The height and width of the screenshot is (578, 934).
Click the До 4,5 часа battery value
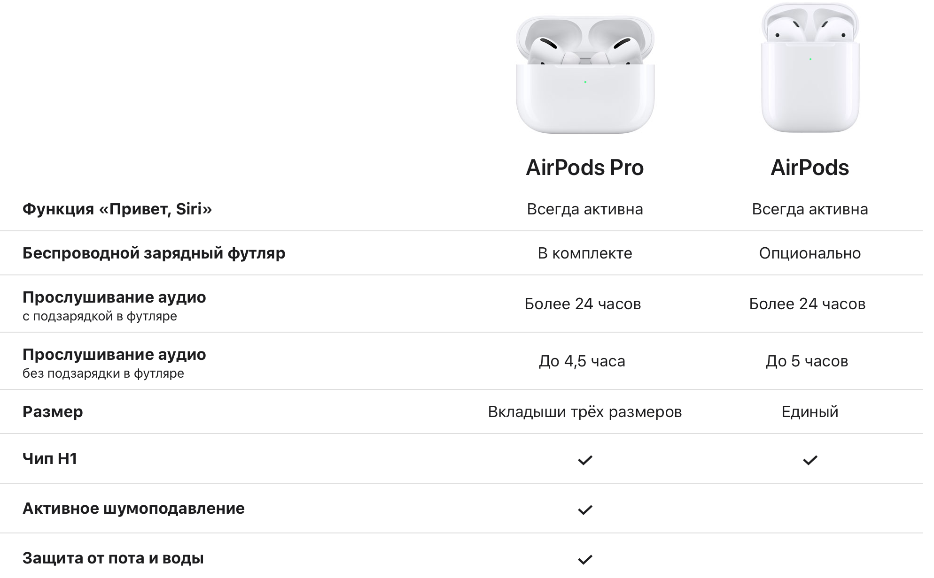[x=582, y=361]
